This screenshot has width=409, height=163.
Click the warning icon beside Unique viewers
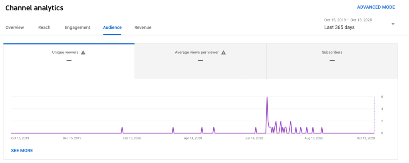83,52
